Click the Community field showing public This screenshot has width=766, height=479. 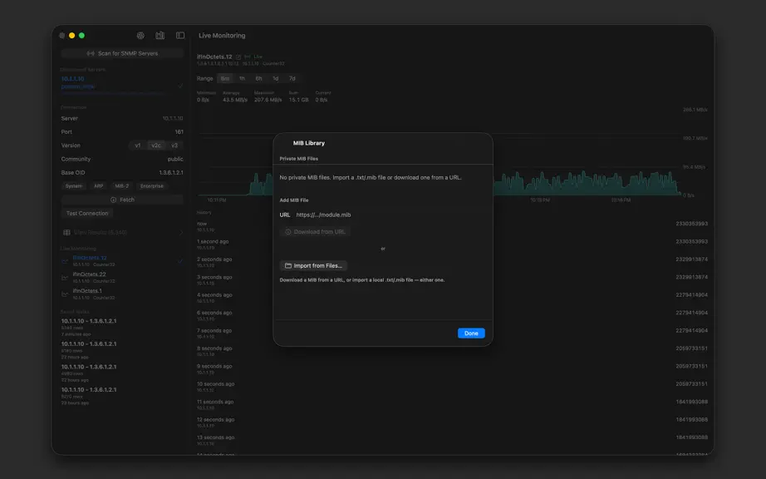tap(122, 159)
